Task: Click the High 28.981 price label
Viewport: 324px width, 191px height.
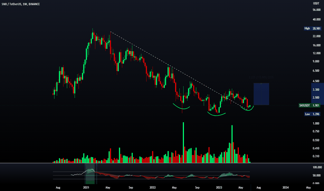Action: (313, 28)
